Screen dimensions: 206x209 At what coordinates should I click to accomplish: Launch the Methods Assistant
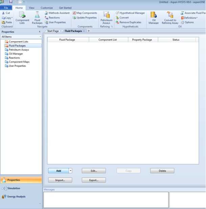coord(57,13)
